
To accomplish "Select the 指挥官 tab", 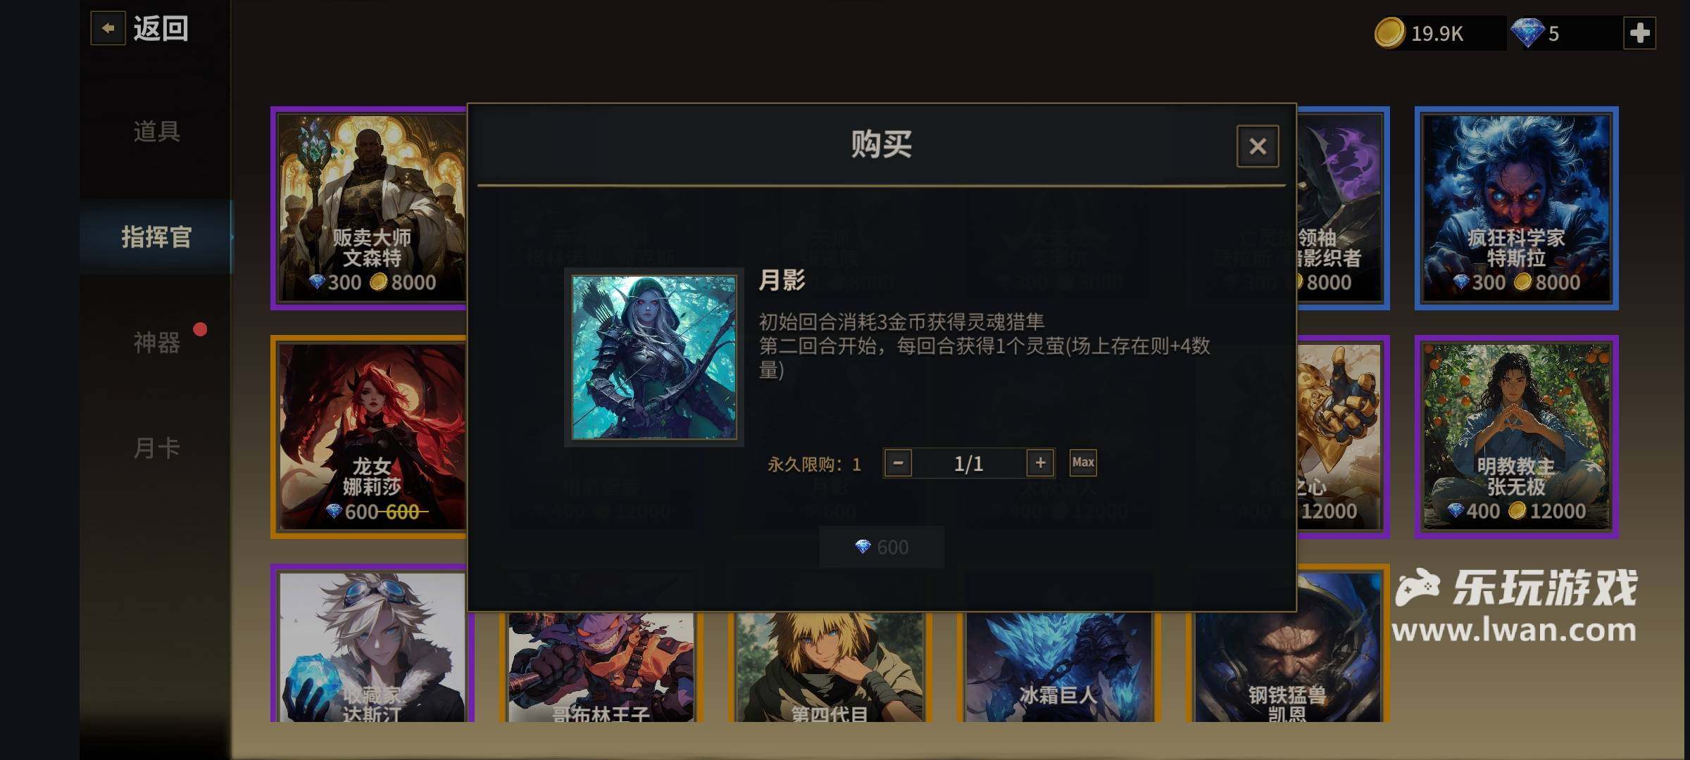I will 156,237.
